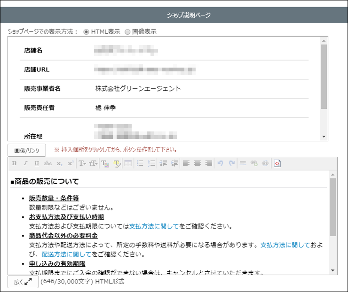
Task: Insert a table via toolbar icon
Action: tap(128, 163)
